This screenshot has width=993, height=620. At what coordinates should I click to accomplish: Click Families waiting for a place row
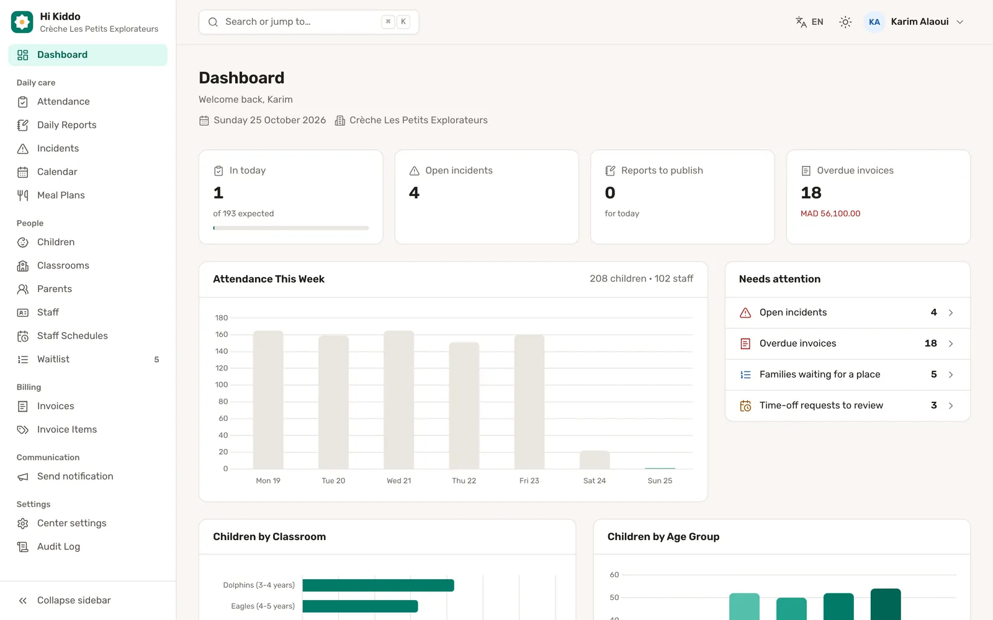tap(848, 374)
